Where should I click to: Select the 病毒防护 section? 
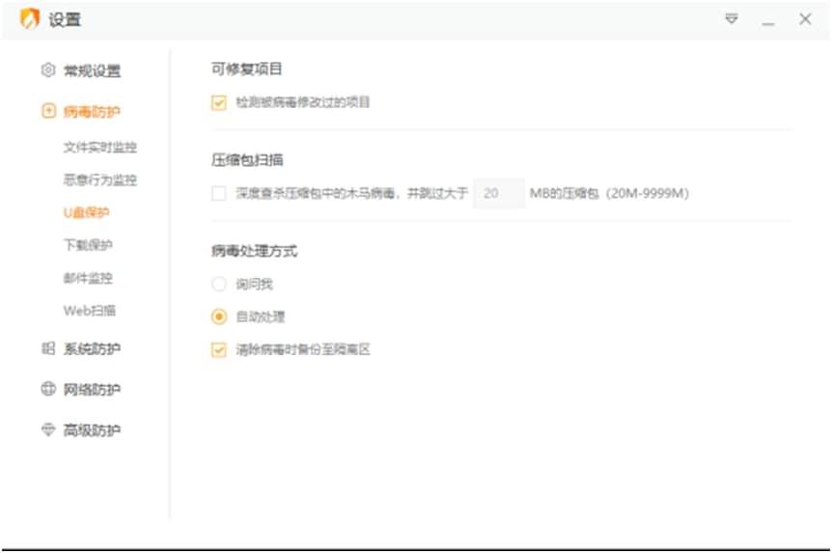92,111
